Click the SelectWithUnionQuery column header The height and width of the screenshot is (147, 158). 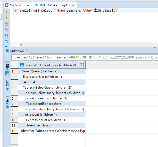click(x=50, y=65)
